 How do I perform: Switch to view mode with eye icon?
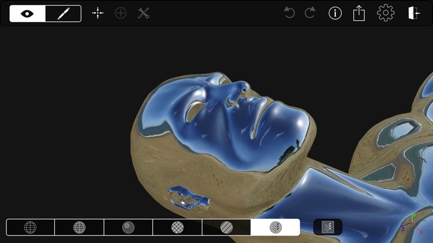pyautogui.click(x=27, y=13)
